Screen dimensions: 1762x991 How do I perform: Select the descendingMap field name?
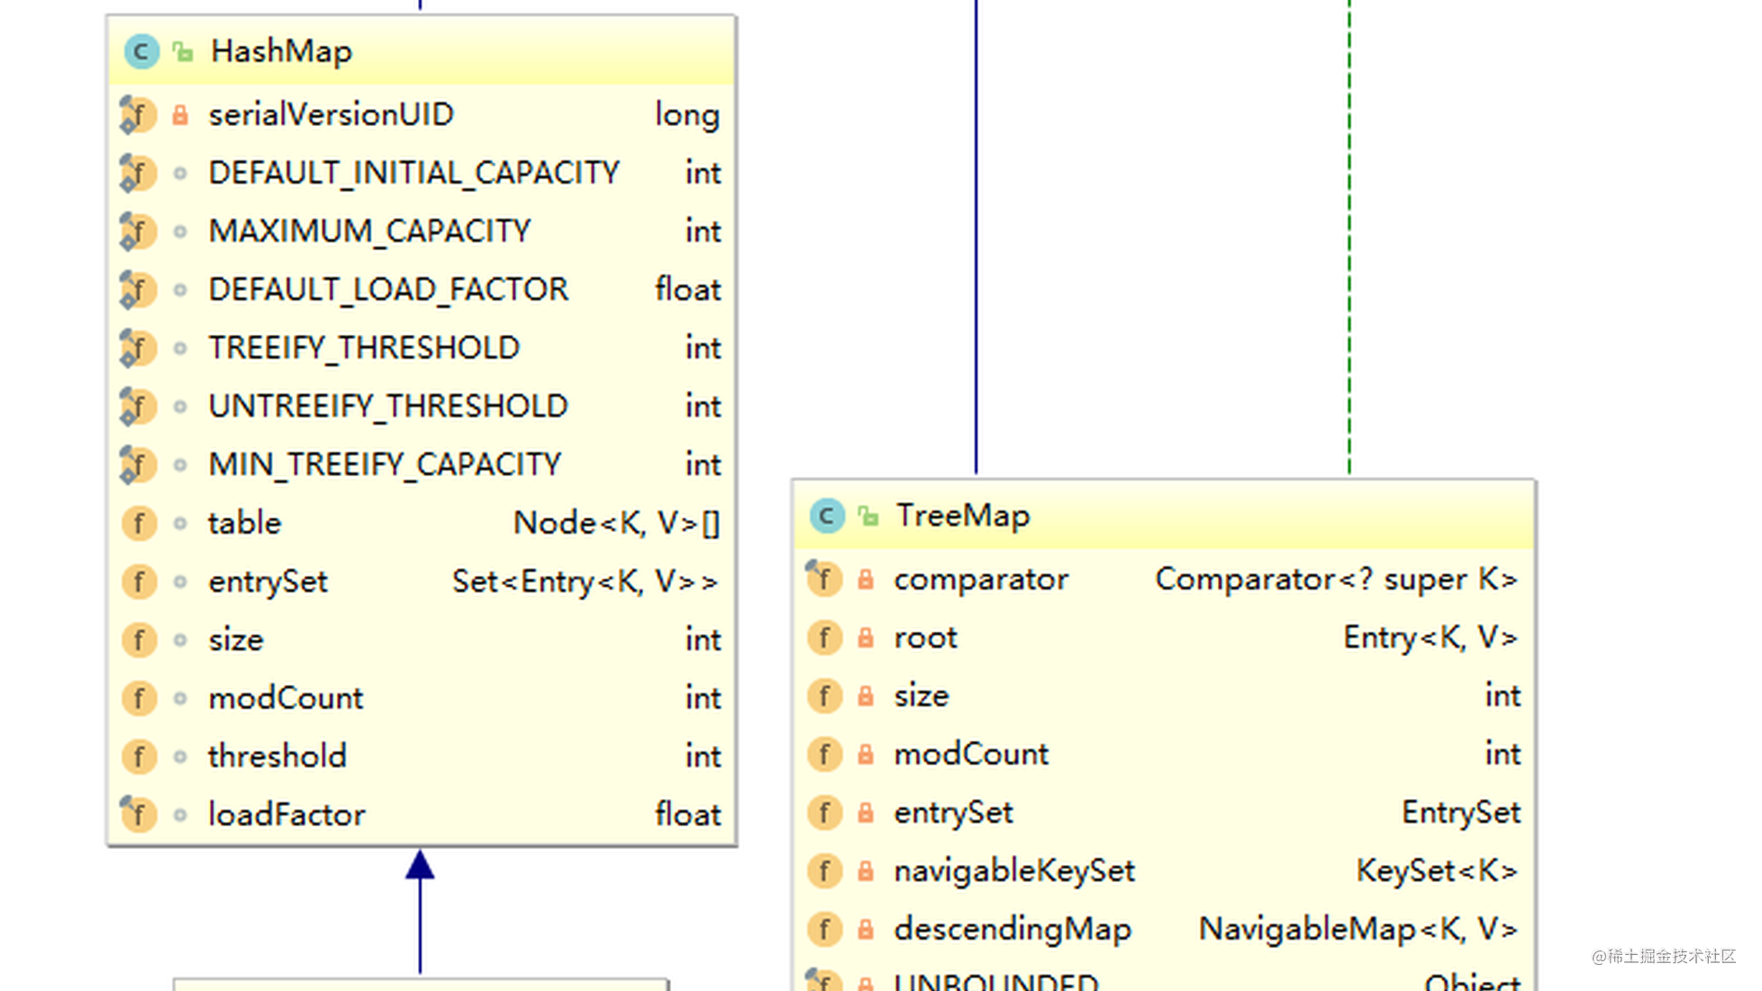click(x=1013, y=929)
